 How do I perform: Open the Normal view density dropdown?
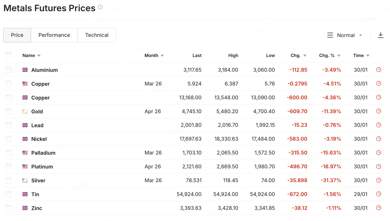point(345,35)
